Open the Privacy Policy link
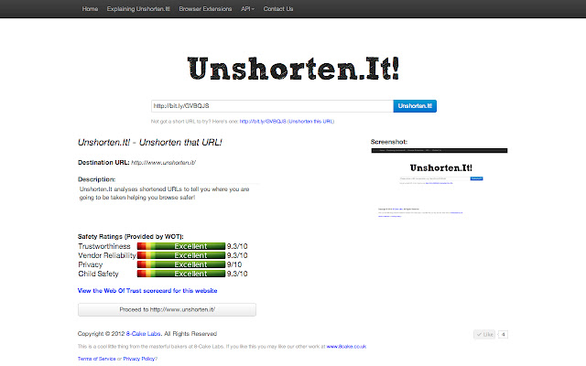This screenshot has width=586, height=366. pyautogui.click(x=139, y=359)
